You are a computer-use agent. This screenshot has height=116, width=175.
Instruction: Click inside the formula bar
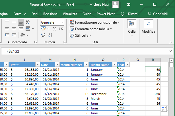coord(85,51)
